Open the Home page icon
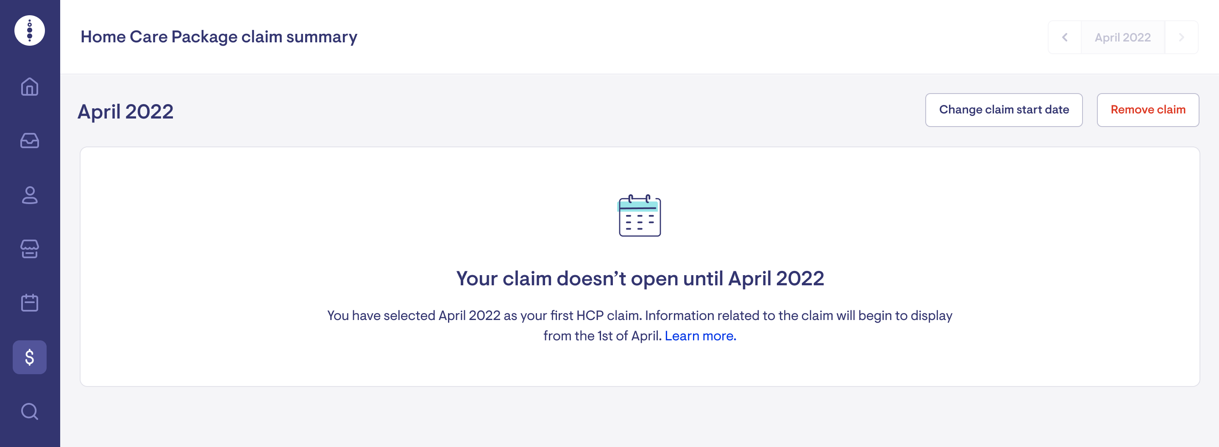Viewport: 1219px width, 447px height. pyautogui.click(x=30, y=87)
